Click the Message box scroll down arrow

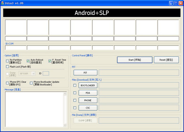(65, 125)
